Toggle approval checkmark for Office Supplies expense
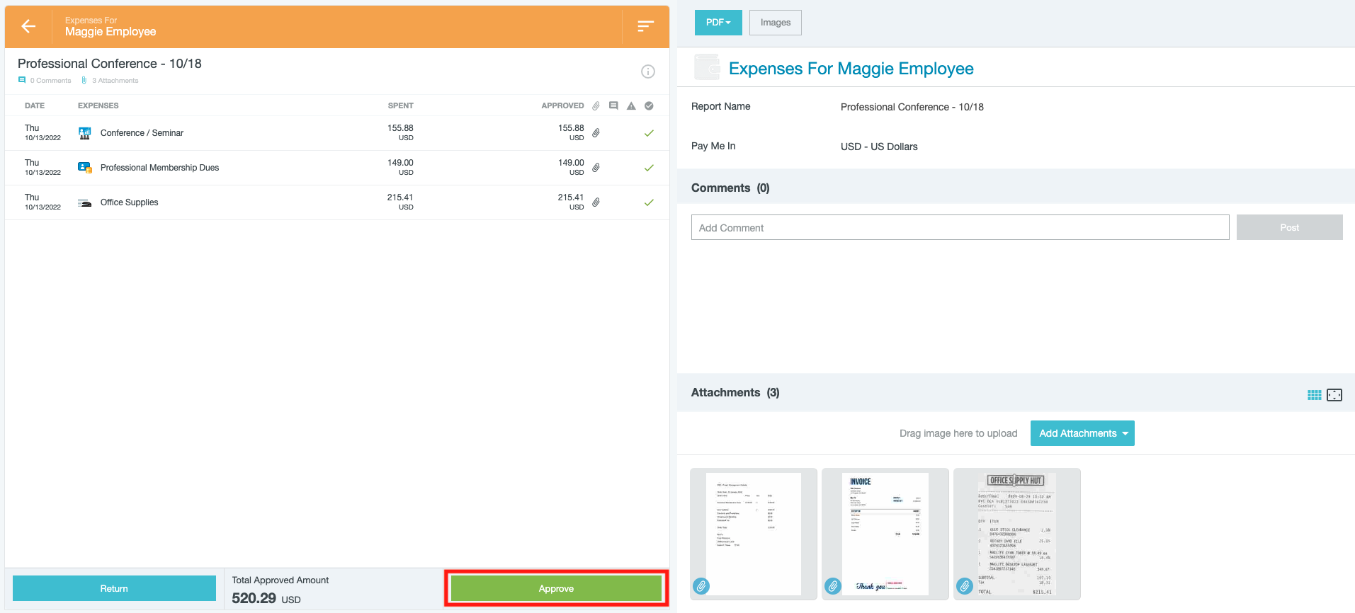Viewport: 1355px width, 613px height. (x=649, y=202)
